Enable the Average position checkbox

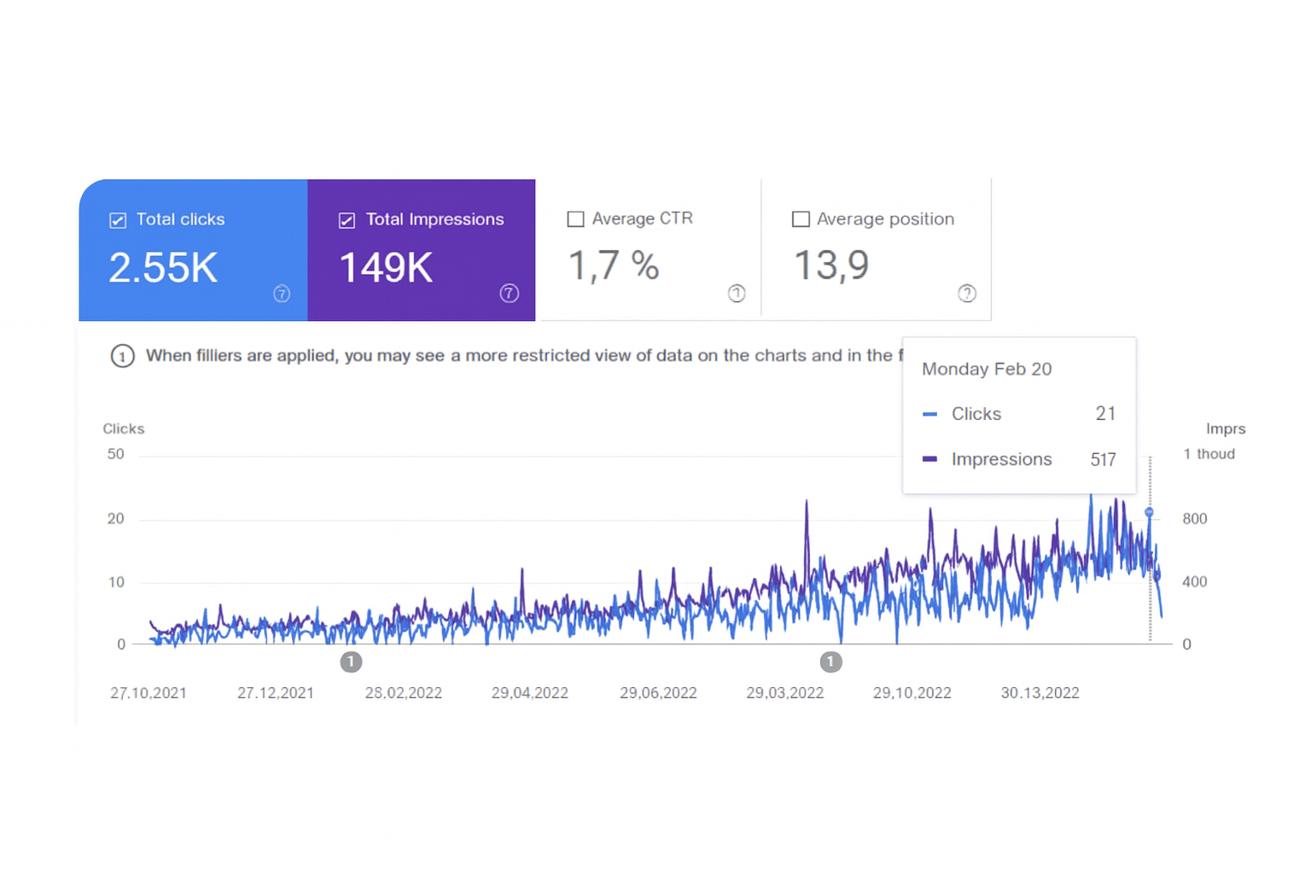point(801,219)
